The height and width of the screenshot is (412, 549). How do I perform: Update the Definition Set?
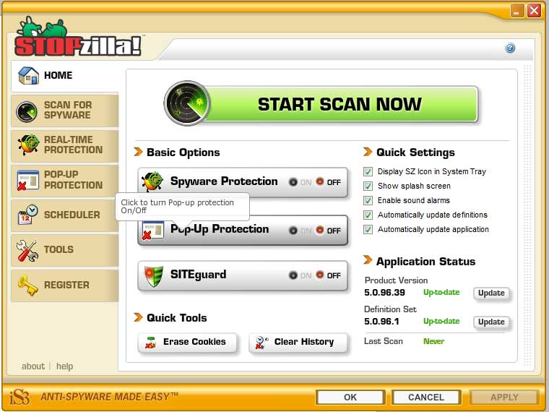coord(491,322)
